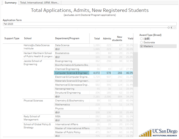Click the Total column header
Screen dimensions: 179x139
point(97,39)
